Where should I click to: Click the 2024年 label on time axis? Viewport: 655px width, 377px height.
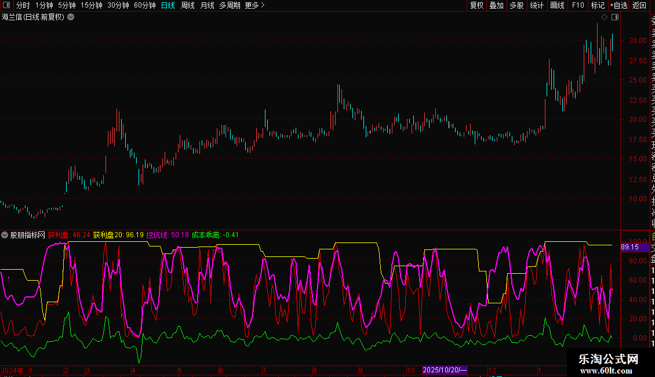coord(12,370)
